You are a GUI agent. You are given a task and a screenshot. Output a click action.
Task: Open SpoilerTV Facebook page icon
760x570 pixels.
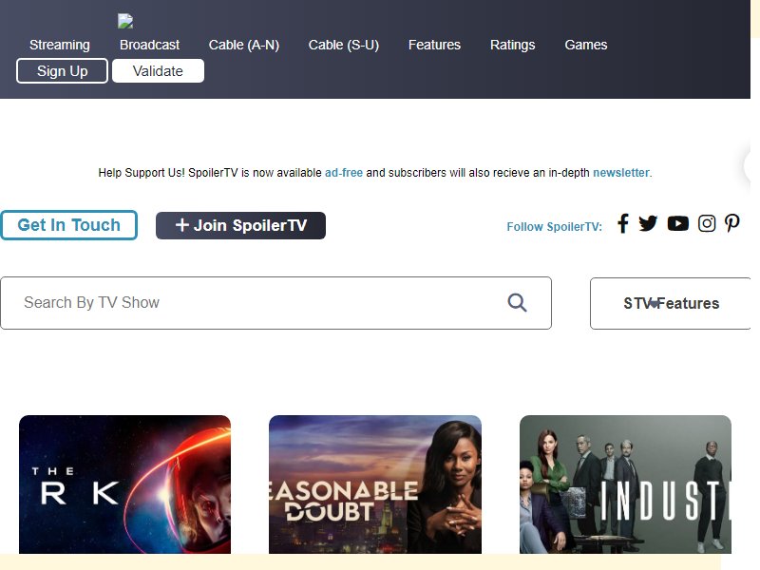[623, 223]
